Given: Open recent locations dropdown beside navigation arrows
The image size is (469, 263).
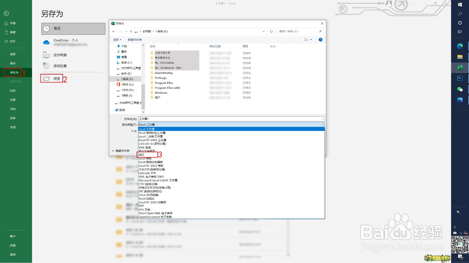Looking at the screenshot, I should tap(126, 31).
